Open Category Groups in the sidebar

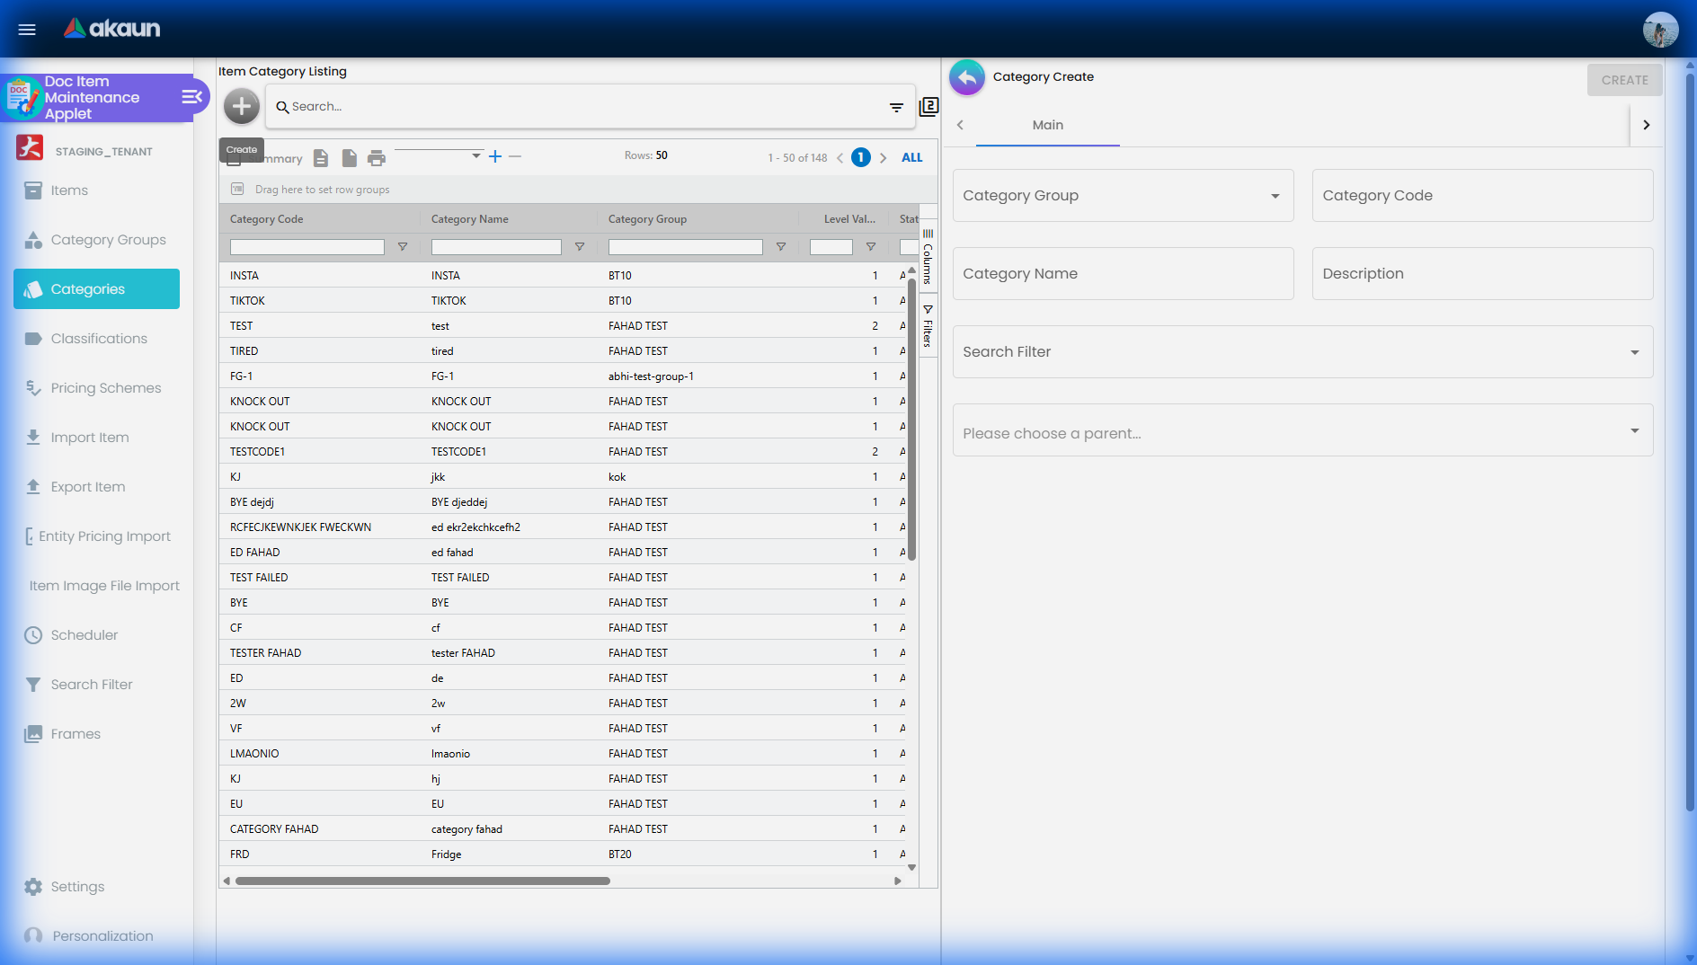[x=108, y=240]
